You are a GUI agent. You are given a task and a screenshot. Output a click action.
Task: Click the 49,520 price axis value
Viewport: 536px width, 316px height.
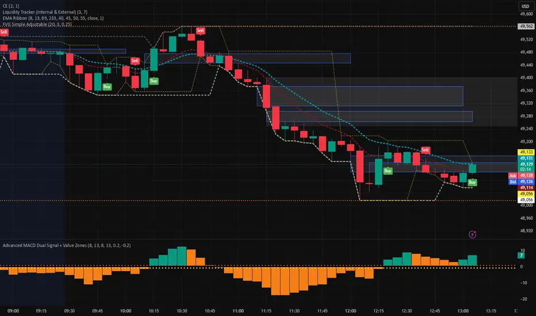526,39
